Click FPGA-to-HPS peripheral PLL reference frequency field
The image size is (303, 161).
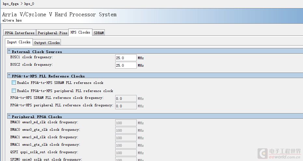(126, 106)
